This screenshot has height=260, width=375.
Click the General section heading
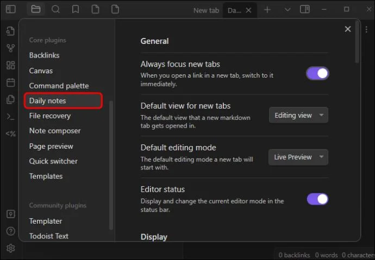[154, 41]
